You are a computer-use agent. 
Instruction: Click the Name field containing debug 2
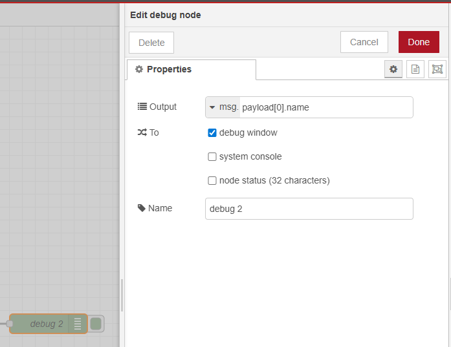coord(309,209)
